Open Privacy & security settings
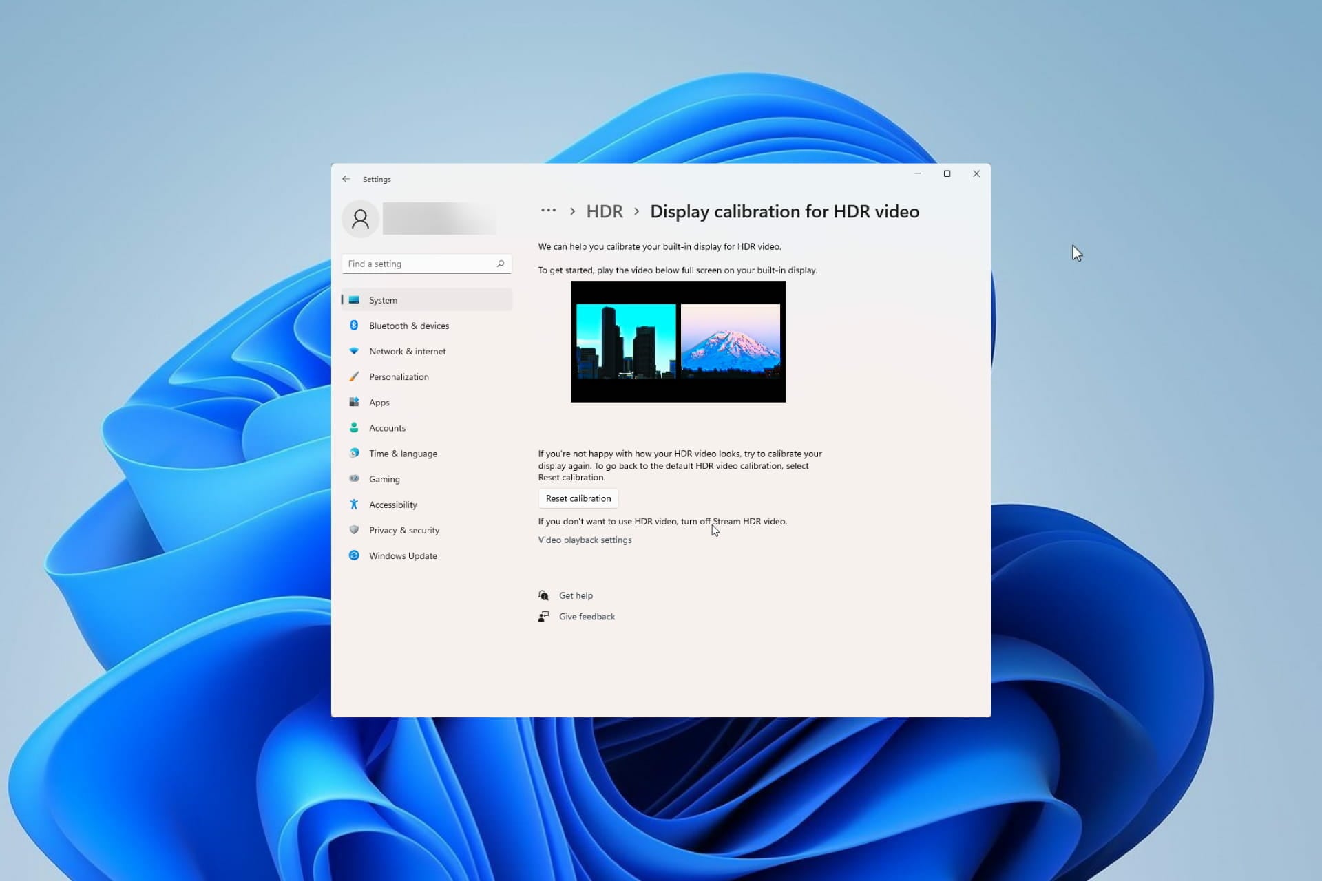The image size is (1322, 881). click(x=404, y=530)
